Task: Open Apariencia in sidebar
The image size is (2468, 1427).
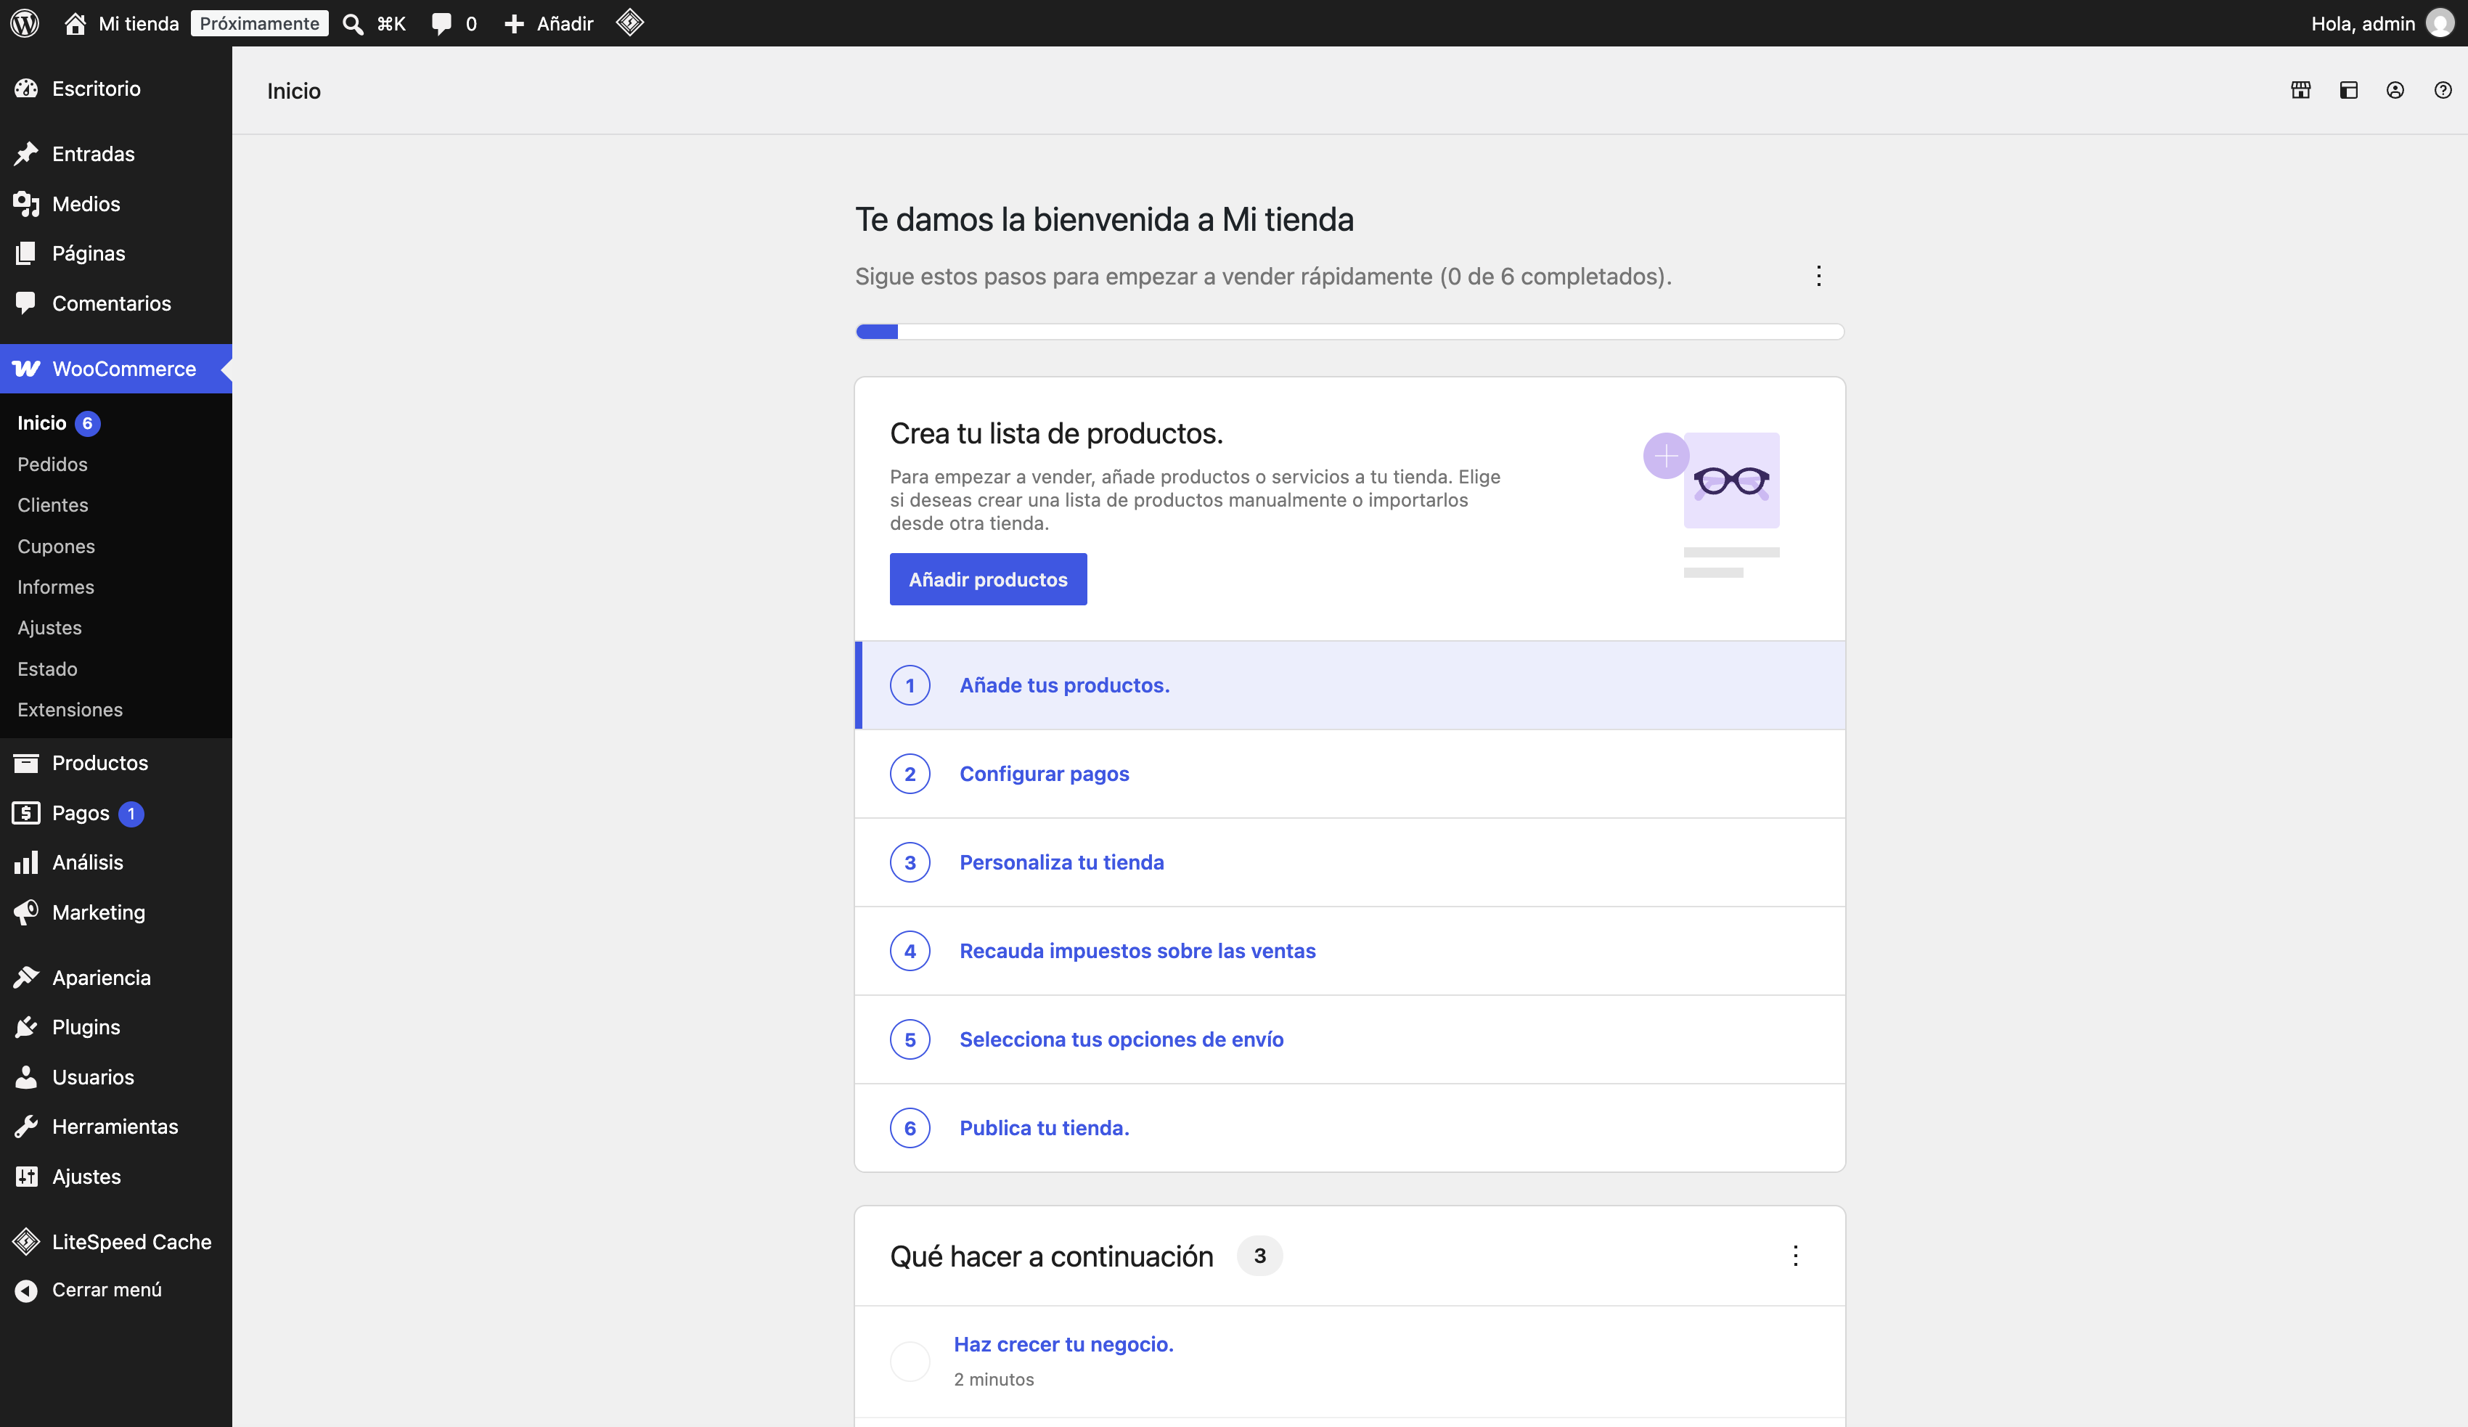Action: pos(115,978)
